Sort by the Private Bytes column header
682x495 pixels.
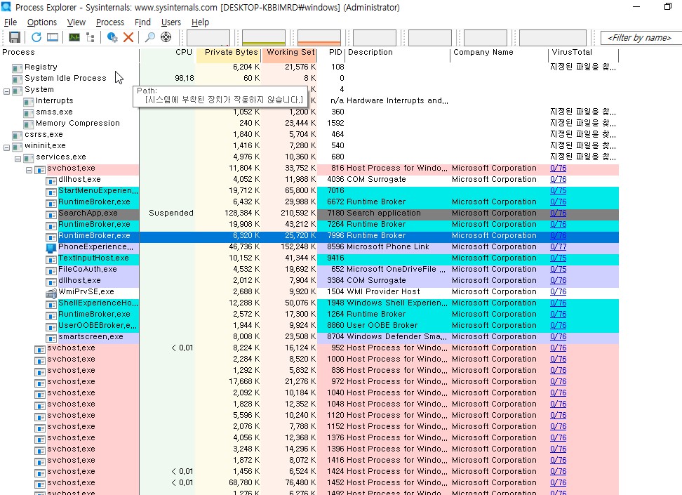[228, 52]
